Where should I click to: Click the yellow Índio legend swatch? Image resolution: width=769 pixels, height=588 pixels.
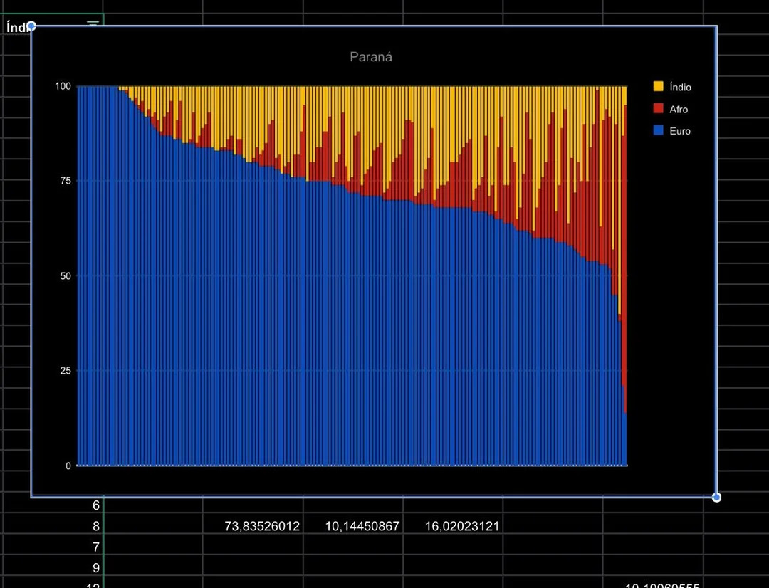(658, 86)
